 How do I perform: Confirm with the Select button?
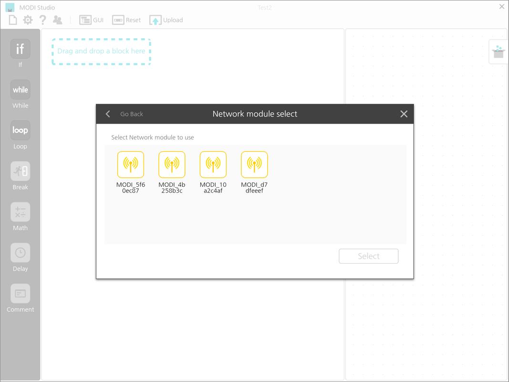(368, 256)
